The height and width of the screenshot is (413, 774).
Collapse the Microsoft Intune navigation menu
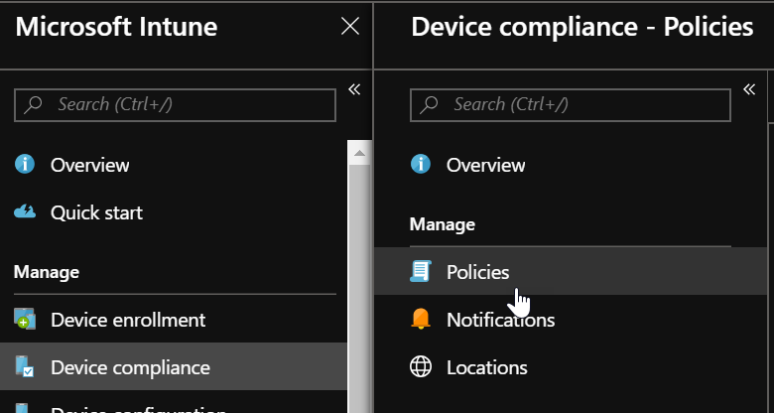pyautogui.click(x=354, y=90)
